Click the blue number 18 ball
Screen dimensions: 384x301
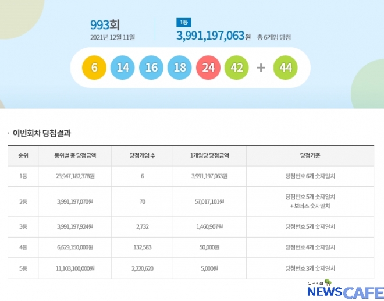pos(180,68)
